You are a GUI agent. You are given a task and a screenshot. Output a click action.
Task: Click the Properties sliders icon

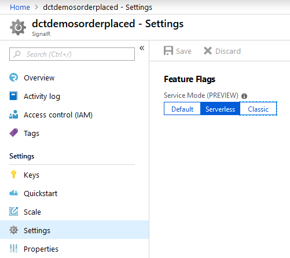pyautogui.click(x=13, y=249)
